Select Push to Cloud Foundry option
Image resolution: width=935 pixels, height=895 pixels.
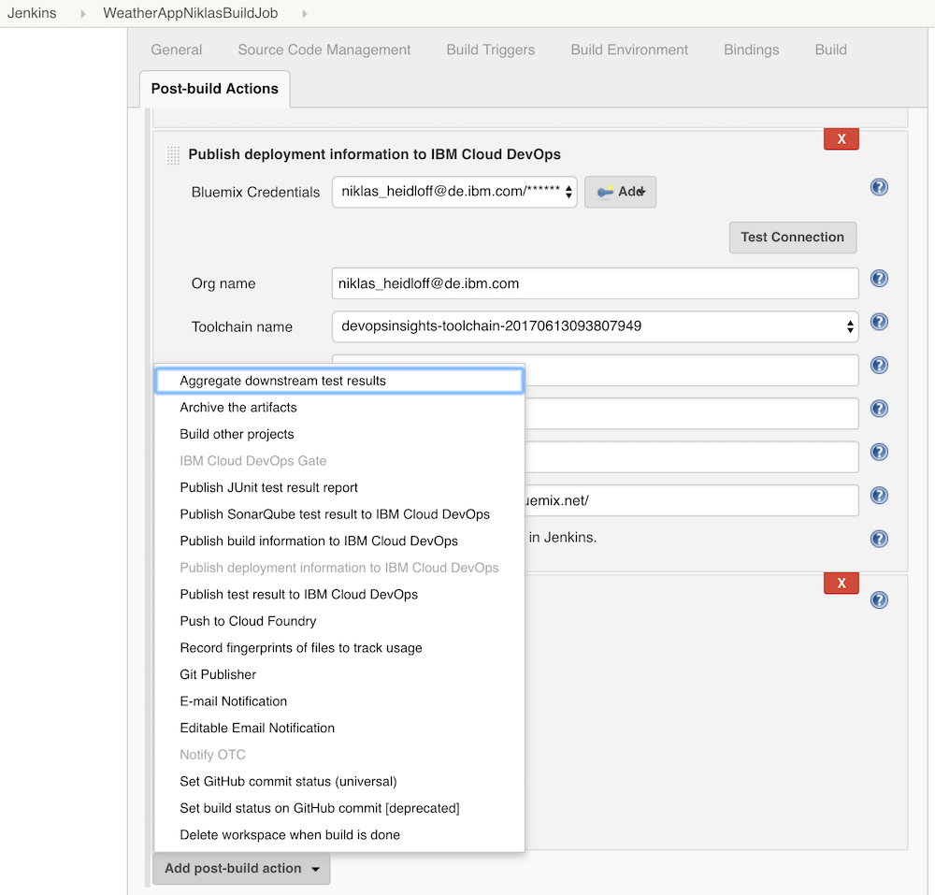[x=248, y=621]
